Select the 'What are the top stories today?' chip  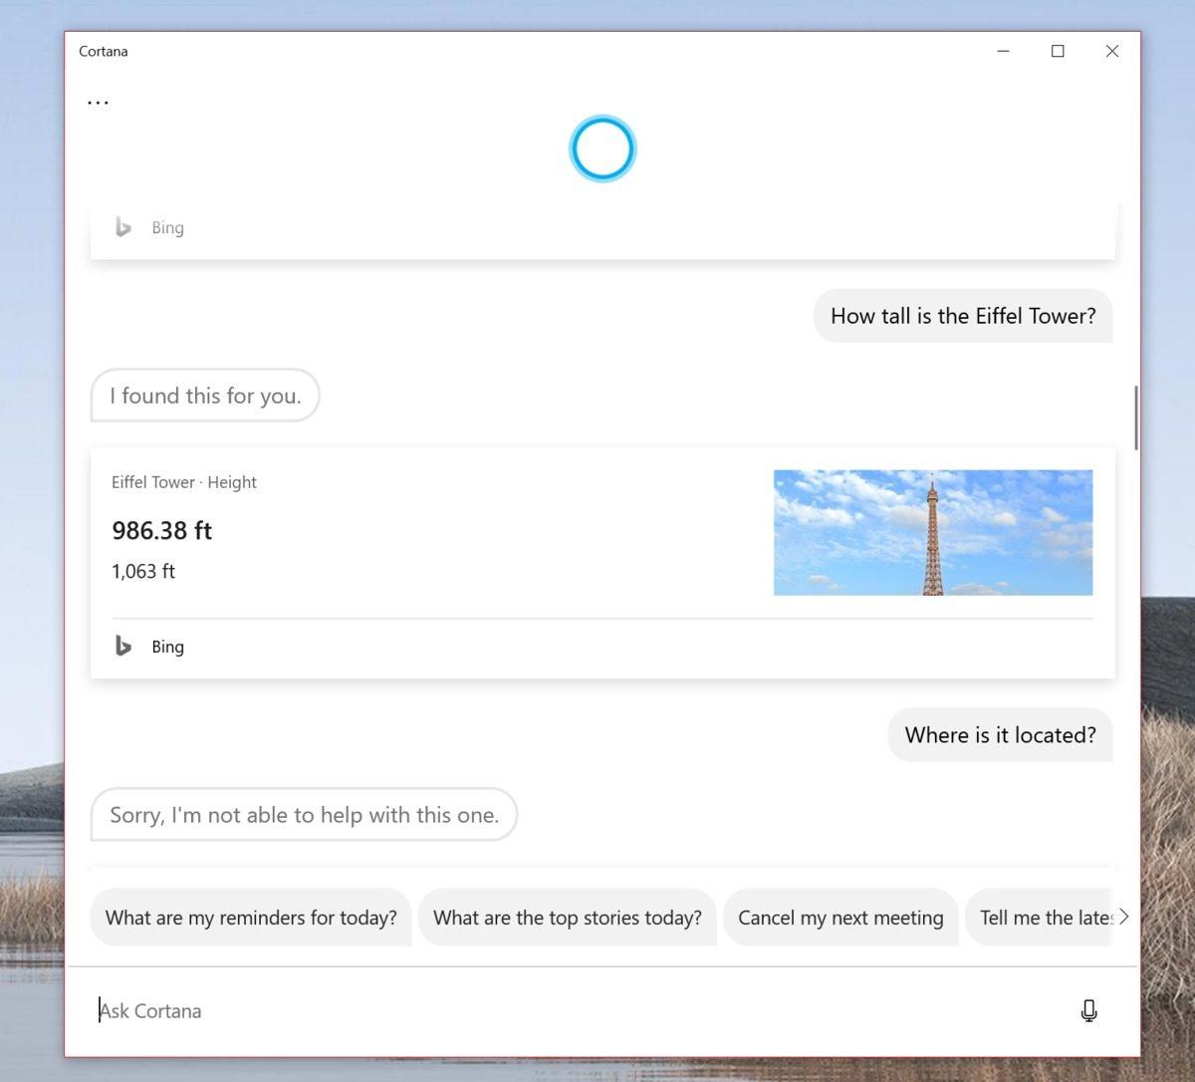click(x=567, y=917)
